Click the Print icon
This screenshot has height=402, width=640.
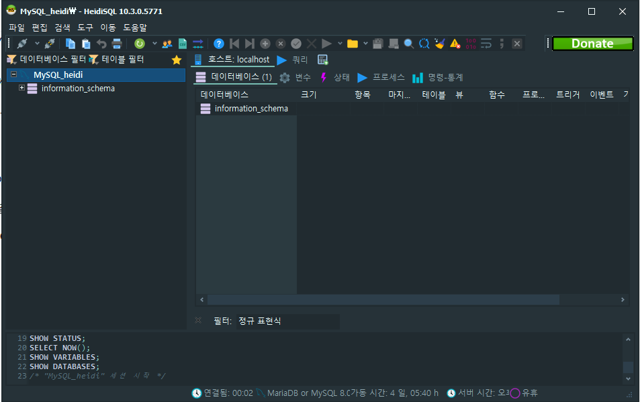(x=117, y=44)
